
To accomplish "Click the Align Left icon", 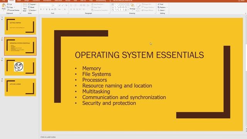I will coord(71,9).
